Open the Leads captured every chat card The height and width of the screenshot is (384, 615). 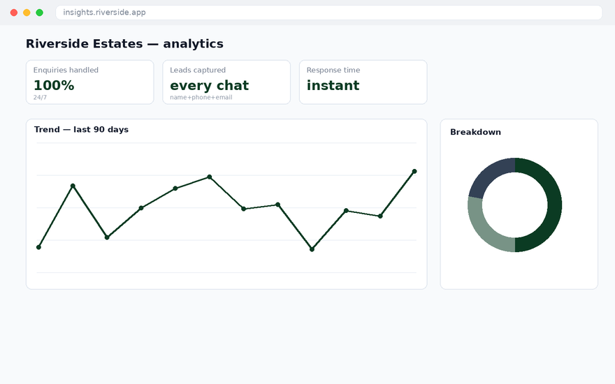coord(226,82)
